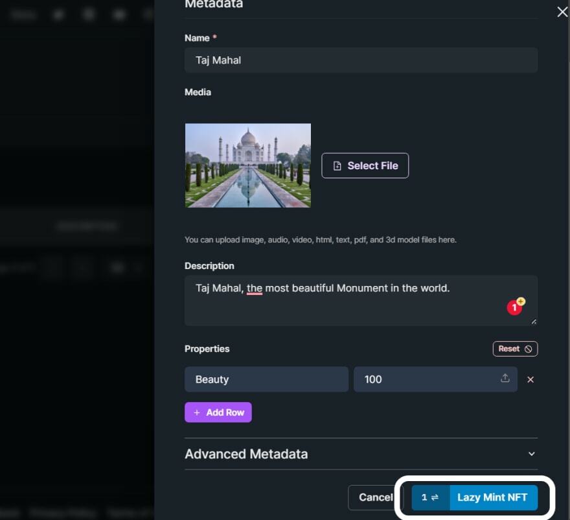This screenshot has height=520, width=570.
Task: Click the Name field containing Taj Mahal
Action: [x=361, y=60]
